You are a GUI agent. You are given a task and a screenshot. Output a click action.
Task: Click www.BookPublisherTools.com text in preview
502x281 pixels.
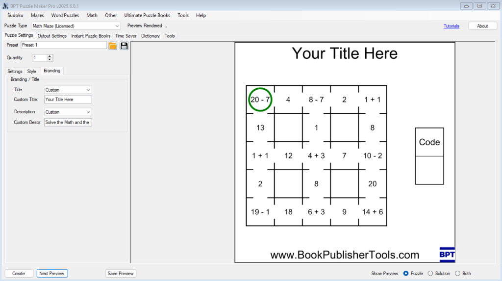tap(345, 255)
